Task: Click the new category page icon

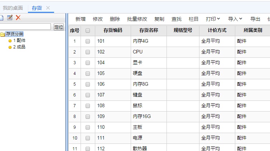Action: (1, 18)
